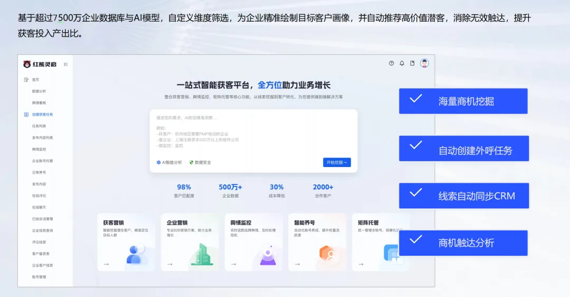570x297 pixels.
Task: Open 在线评论 sidebar item
Action: coord(39,196)
